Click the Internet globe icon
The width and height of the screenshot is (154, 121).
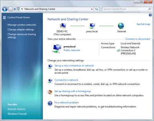point(121,26)
